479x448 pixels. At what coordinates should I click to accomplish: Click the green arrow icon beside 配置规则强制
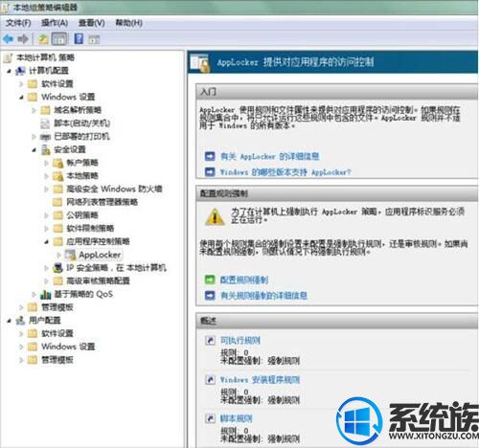tap(210, 280)
